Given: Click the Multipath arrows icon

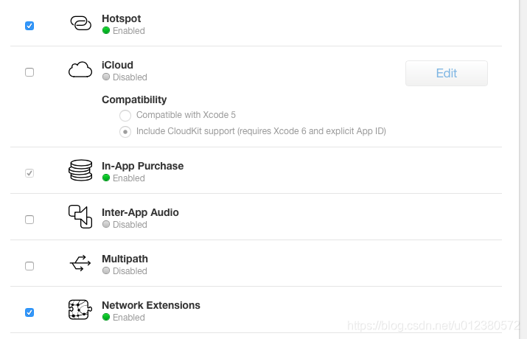Looking at the screenshot, I should pos(80,263).
